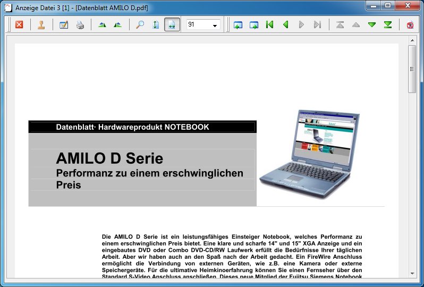Click the grey previous-page up arrow
The width and height of the screenshot is (424, 287).
(x=356, y=25)
